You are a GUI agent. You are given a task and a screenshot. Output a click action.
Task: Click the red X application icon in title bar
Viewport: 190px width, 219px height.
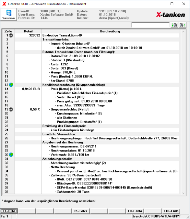tap(4, 4)
